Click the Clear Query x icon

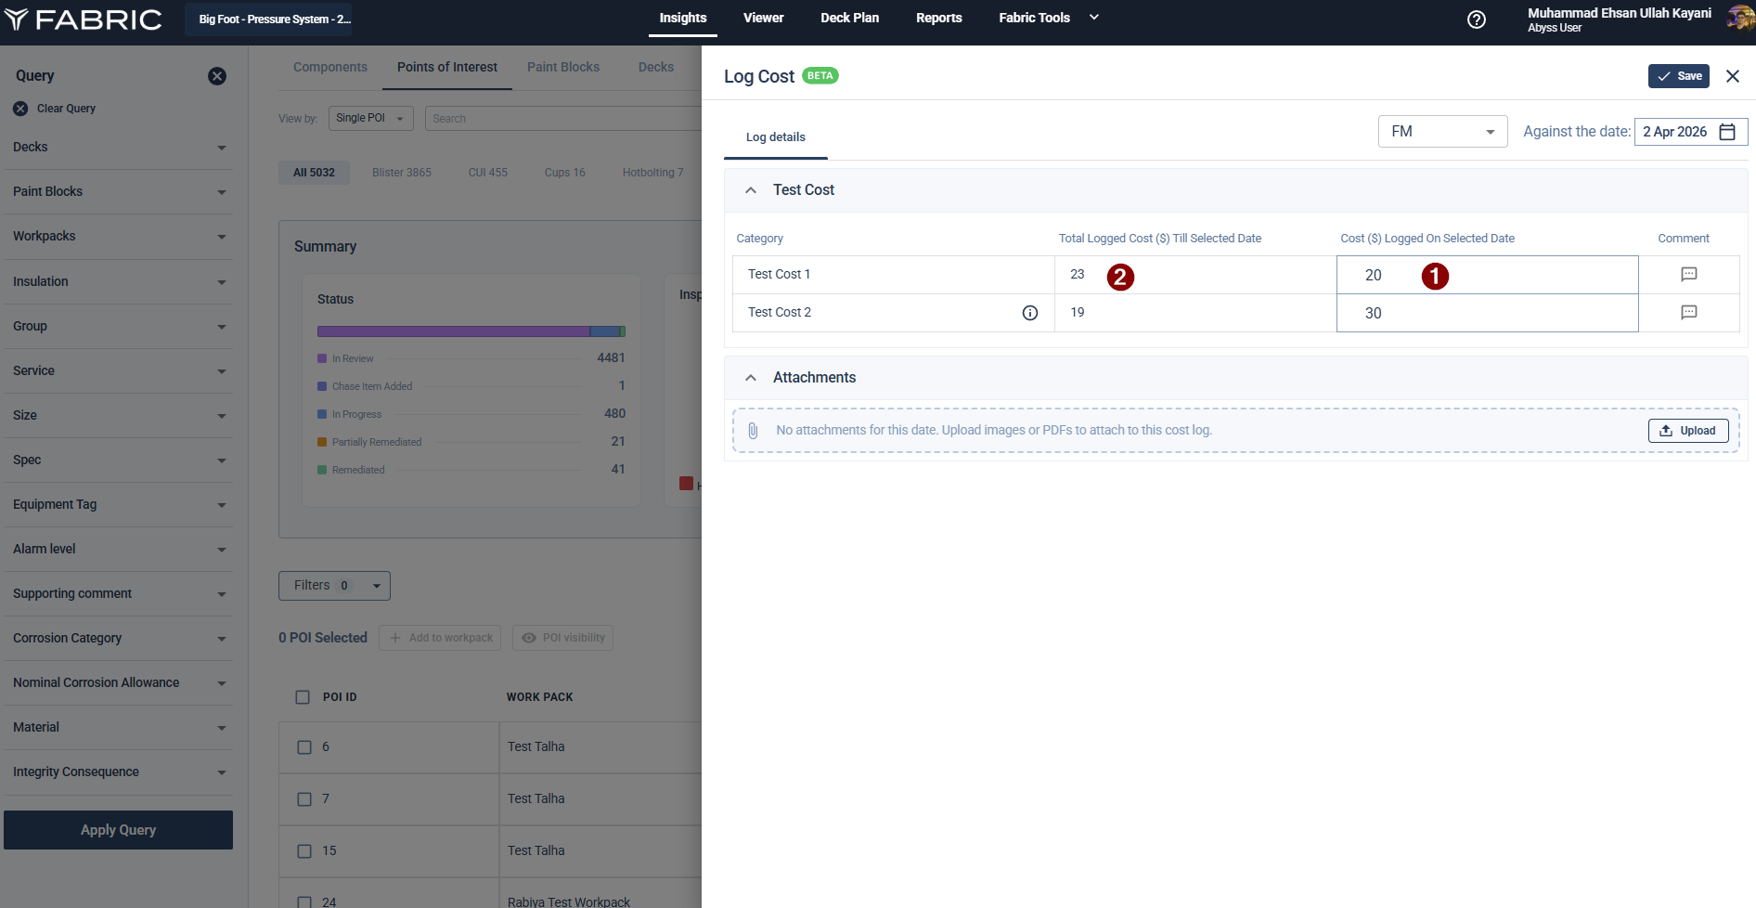coord(20,109)
